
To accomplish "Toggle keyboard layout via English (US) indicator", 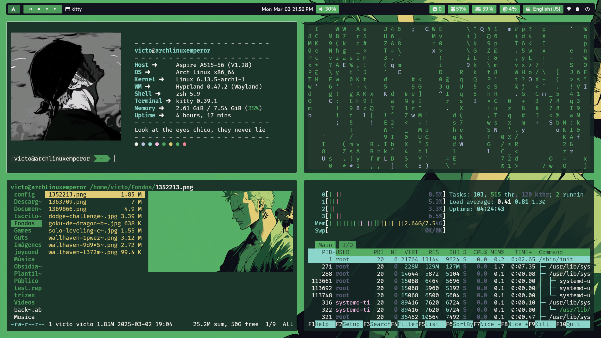I will click(x=543, y=9).
